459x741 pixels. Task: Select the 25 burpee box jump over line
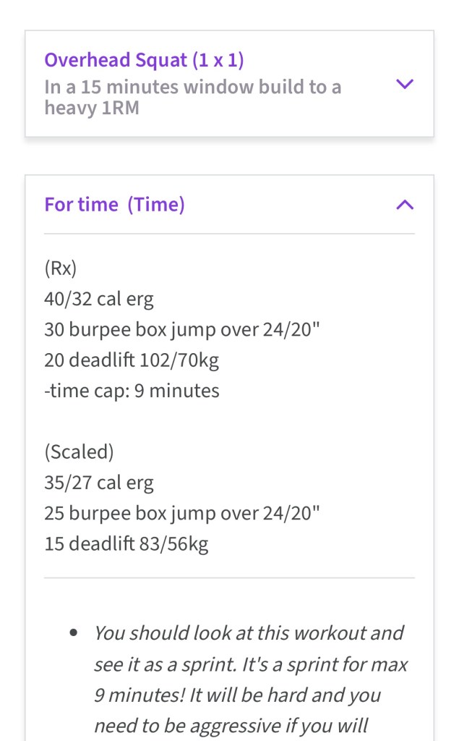181,513
